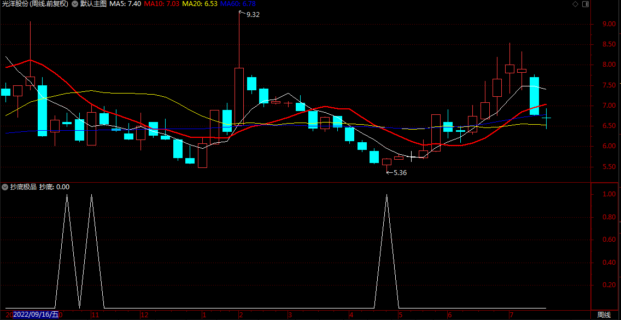Click the 0.40 indicator axis label
This screenshot has width=621, height=320.
[609, 263]
